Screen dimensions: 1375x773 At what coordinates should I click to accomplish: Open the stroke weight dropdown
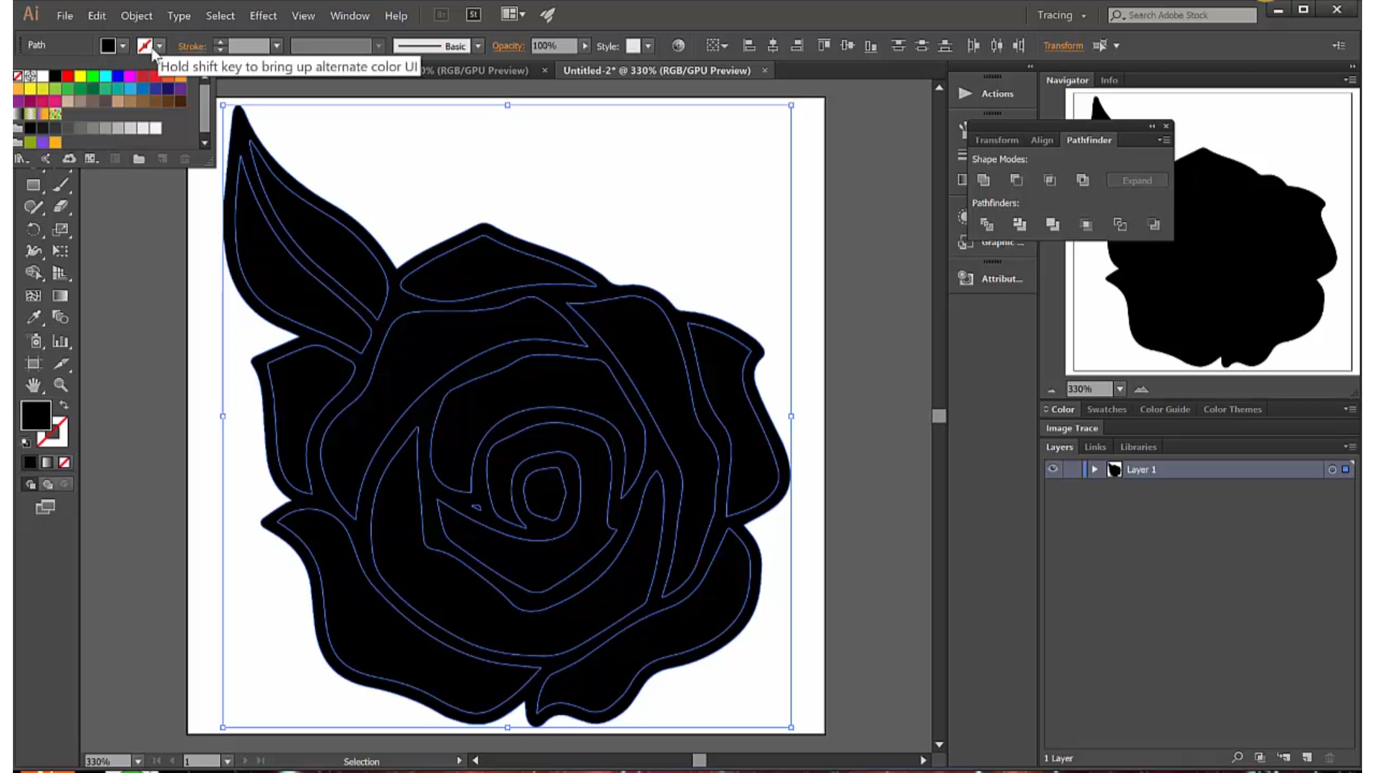click(x=276, y=46)
